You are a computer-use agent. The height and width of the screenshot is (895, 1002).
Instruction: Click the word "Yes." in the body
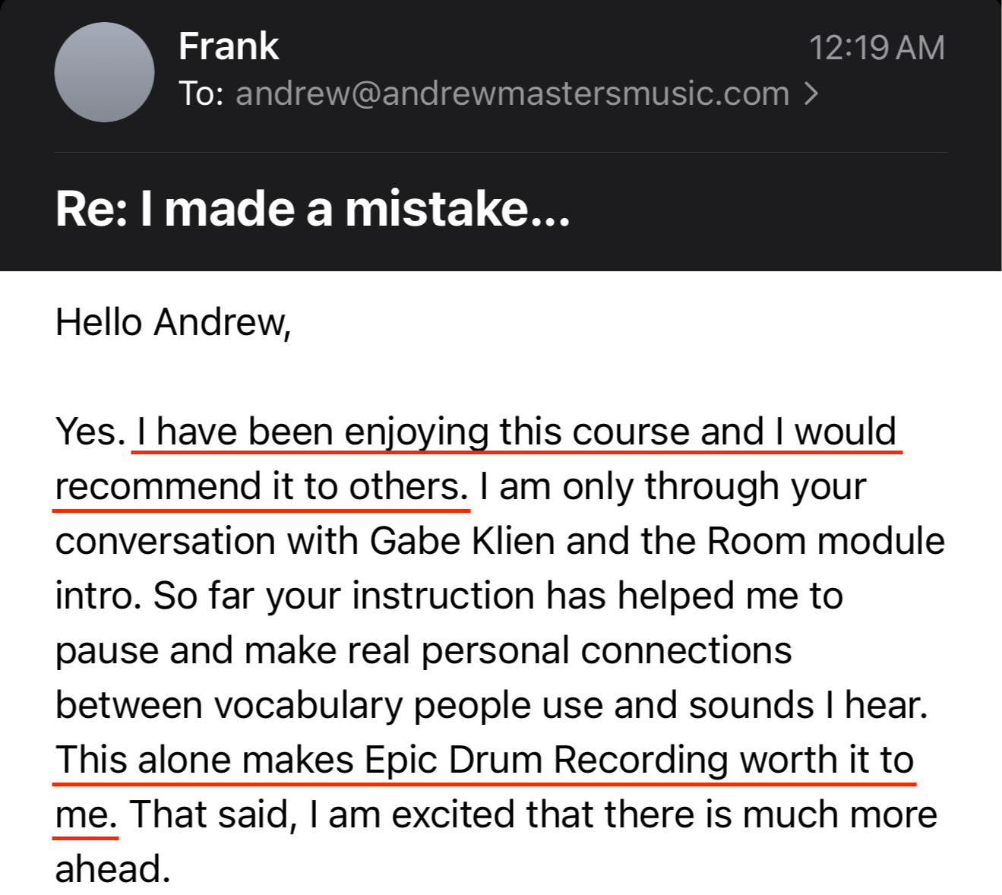[90, 432]
